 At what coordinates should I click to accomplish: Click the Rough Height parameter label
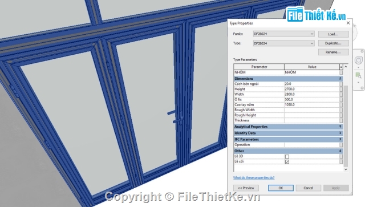pos(245,115)
